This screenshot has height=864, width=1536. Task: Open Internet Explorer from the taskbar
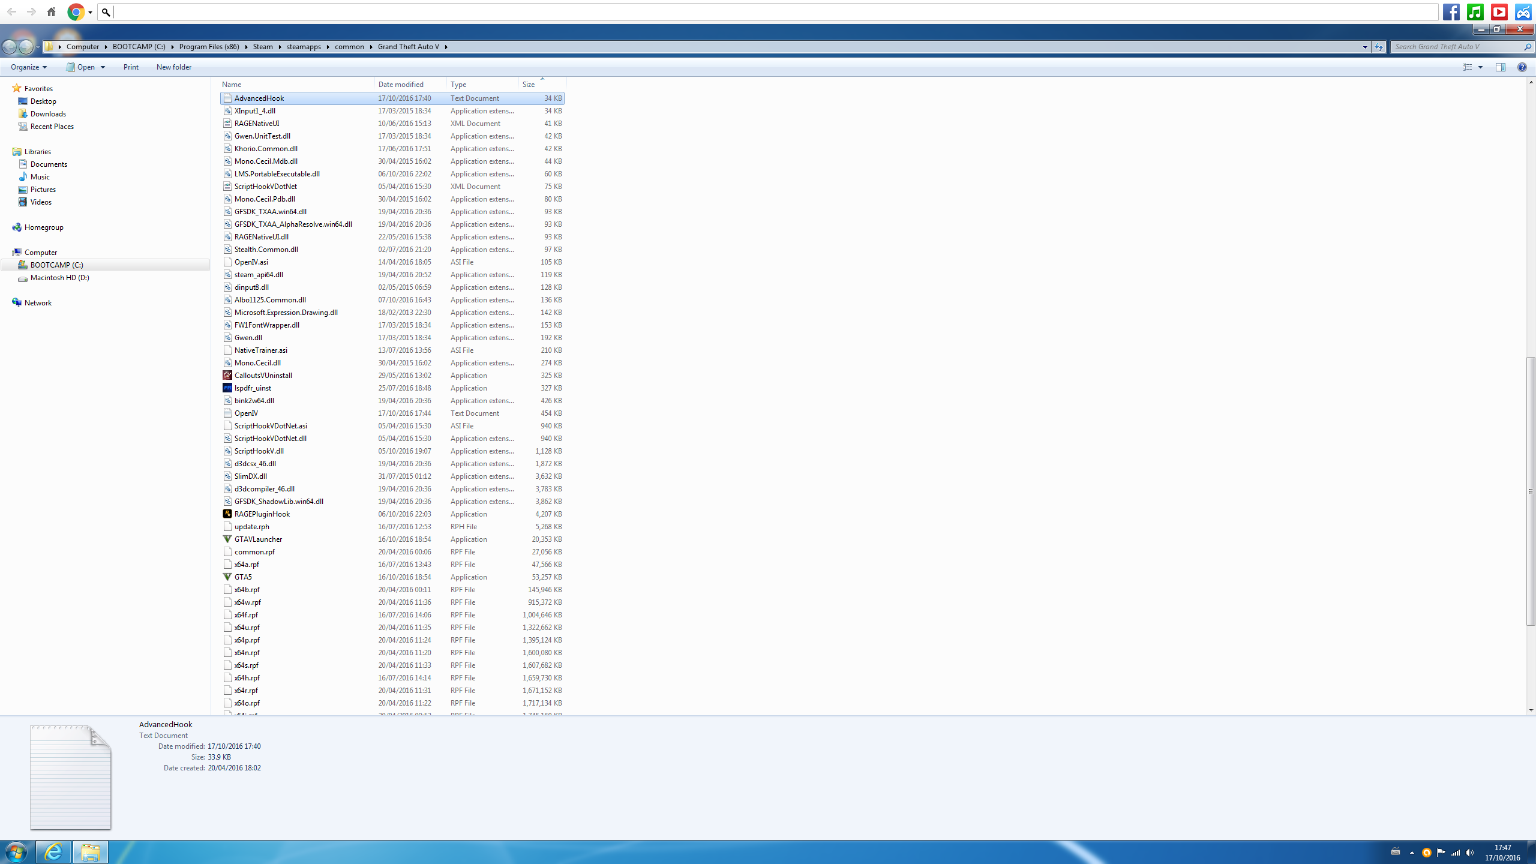pyautogui.click(x=53, y=851)
